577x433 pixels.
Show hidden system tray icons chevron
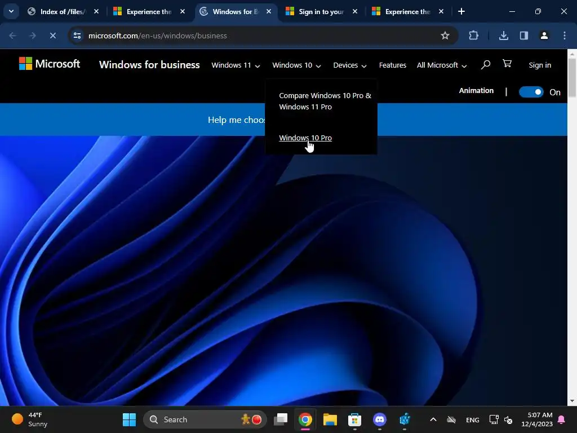click(433, 419)
